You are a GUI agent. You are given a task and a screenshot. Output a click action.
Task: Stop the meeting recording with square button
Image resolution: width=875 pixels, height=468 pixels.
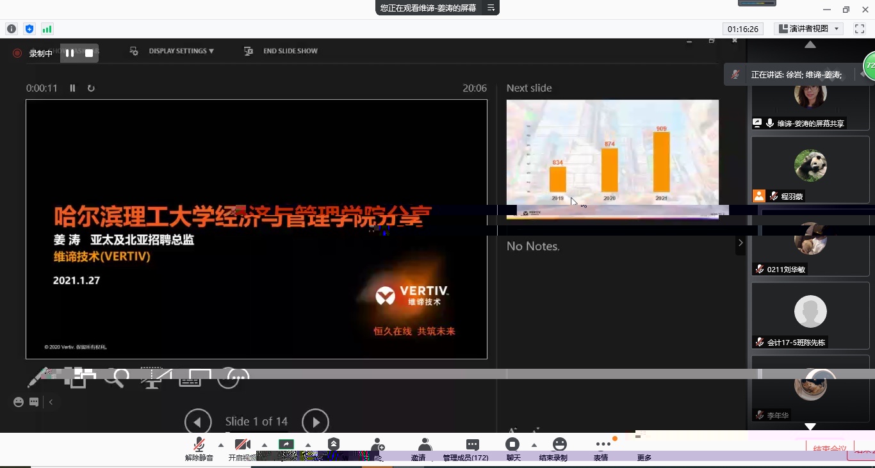pos(89,53)
